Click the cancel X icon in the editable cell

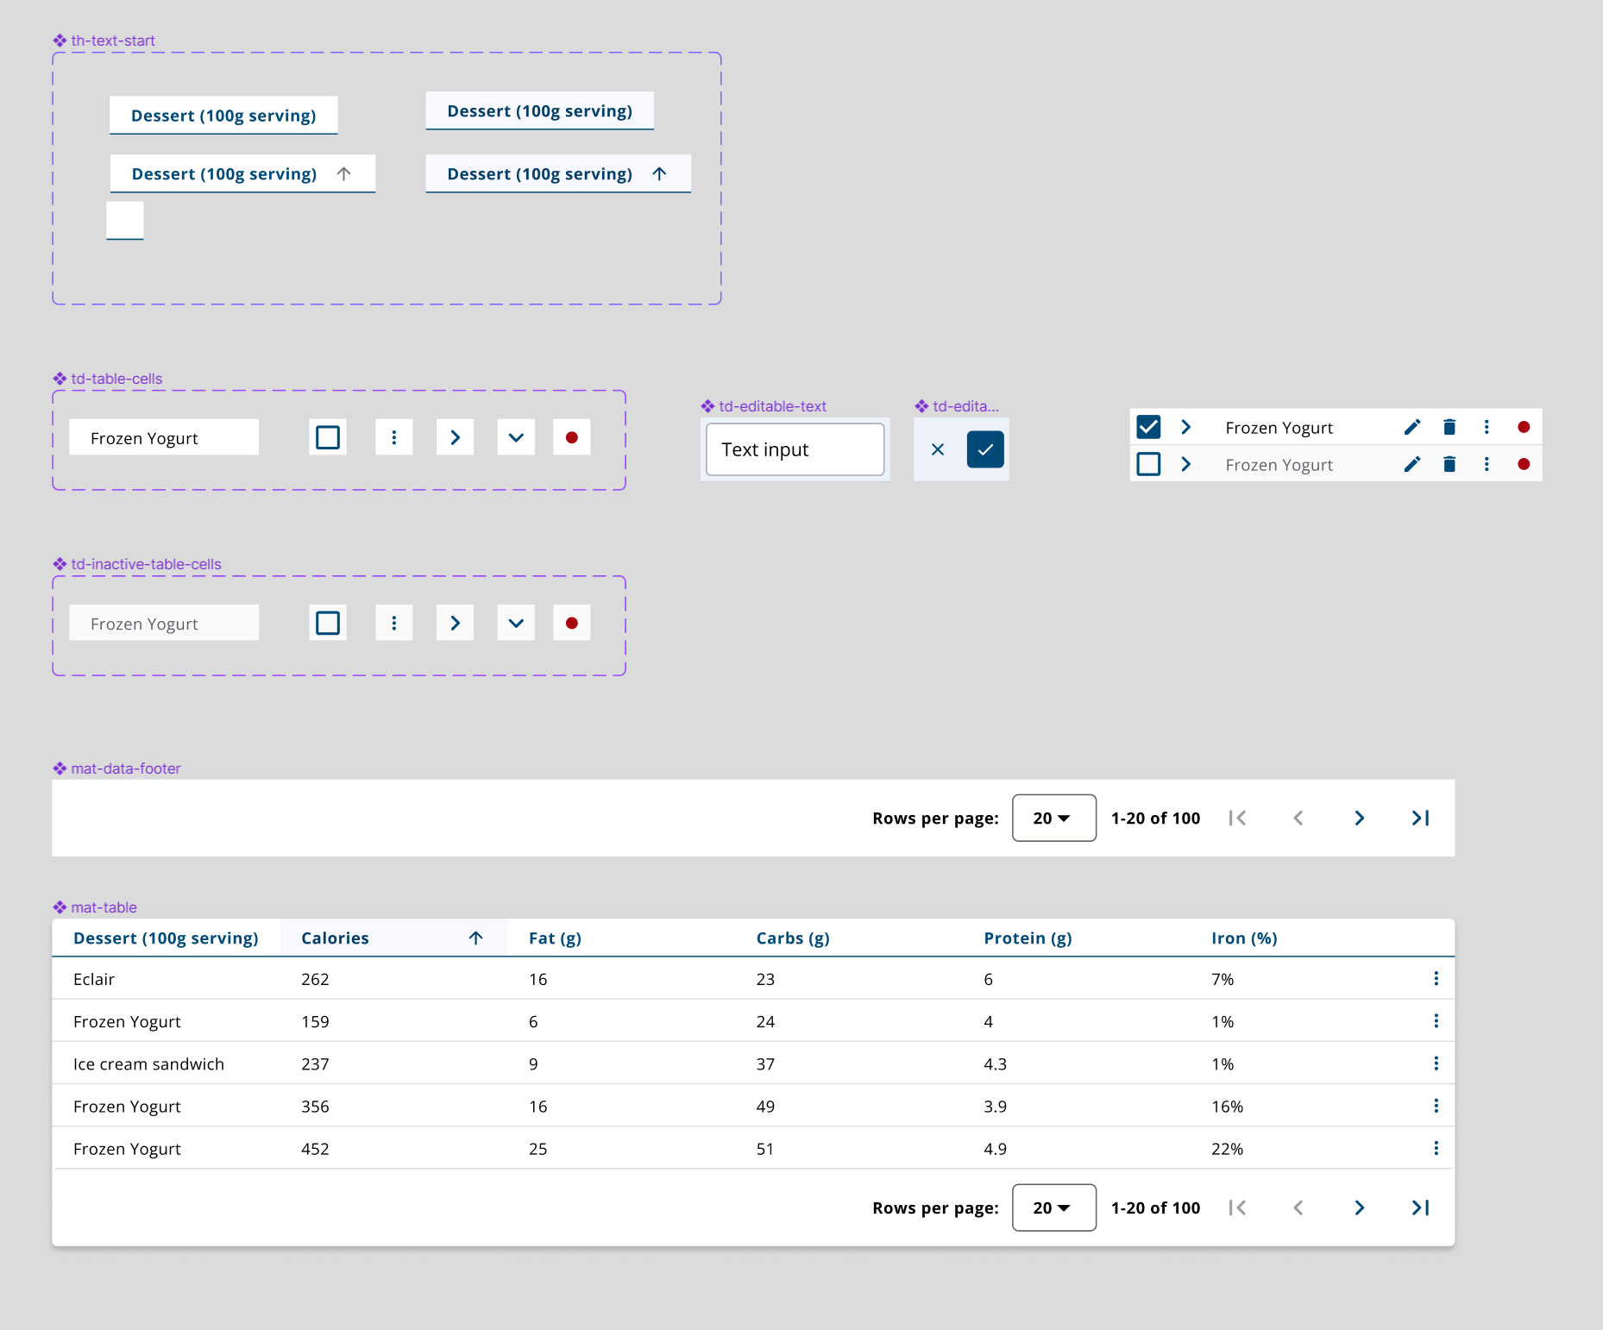tap(938, 449)
